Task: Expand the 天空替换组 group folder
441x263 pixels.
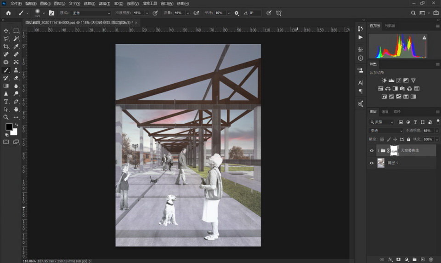Action: [x=378, y=150]
